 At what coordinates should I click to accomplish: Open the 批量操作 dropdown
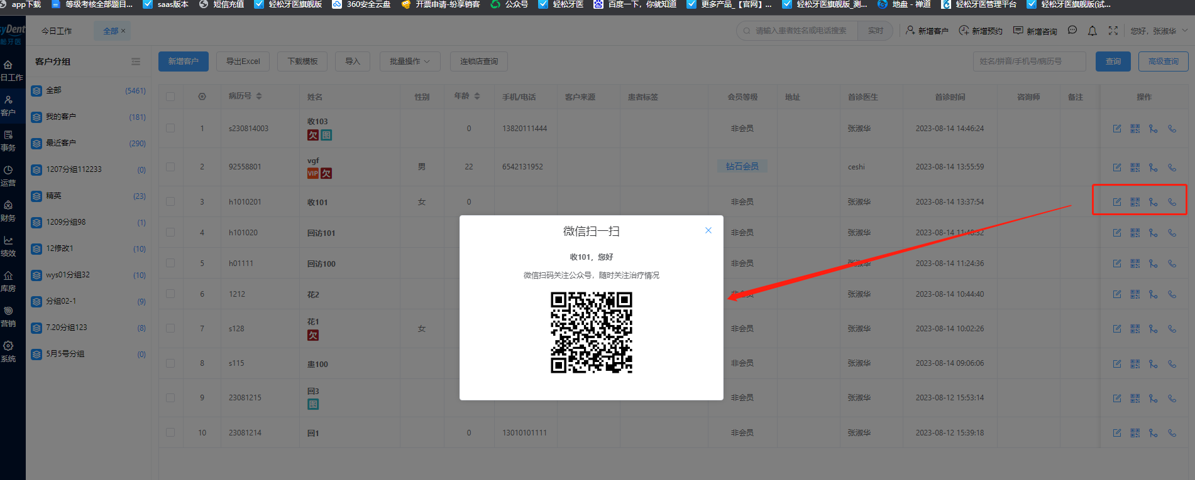click(410, 61)
